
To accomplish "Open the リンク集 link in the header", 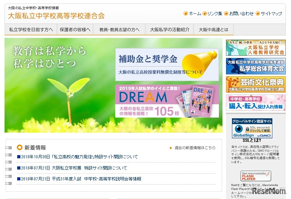I will click(x=215, y=14).
